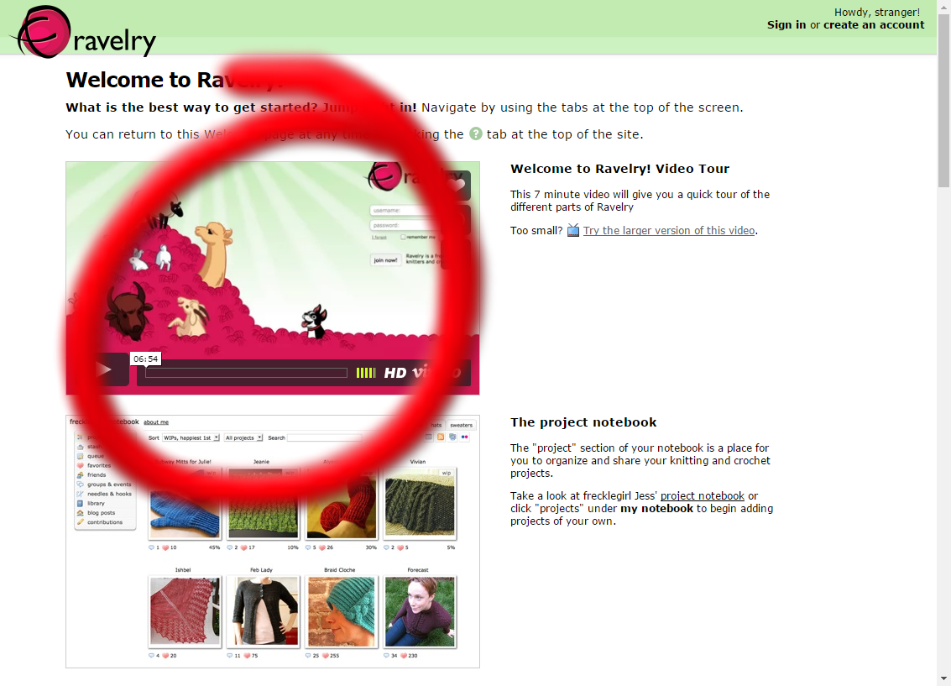The height and width of the screenshot is (686, 951).
Task: Open the All projects dropdown in notebook screenshot
Action: click(x=243, y=437)
